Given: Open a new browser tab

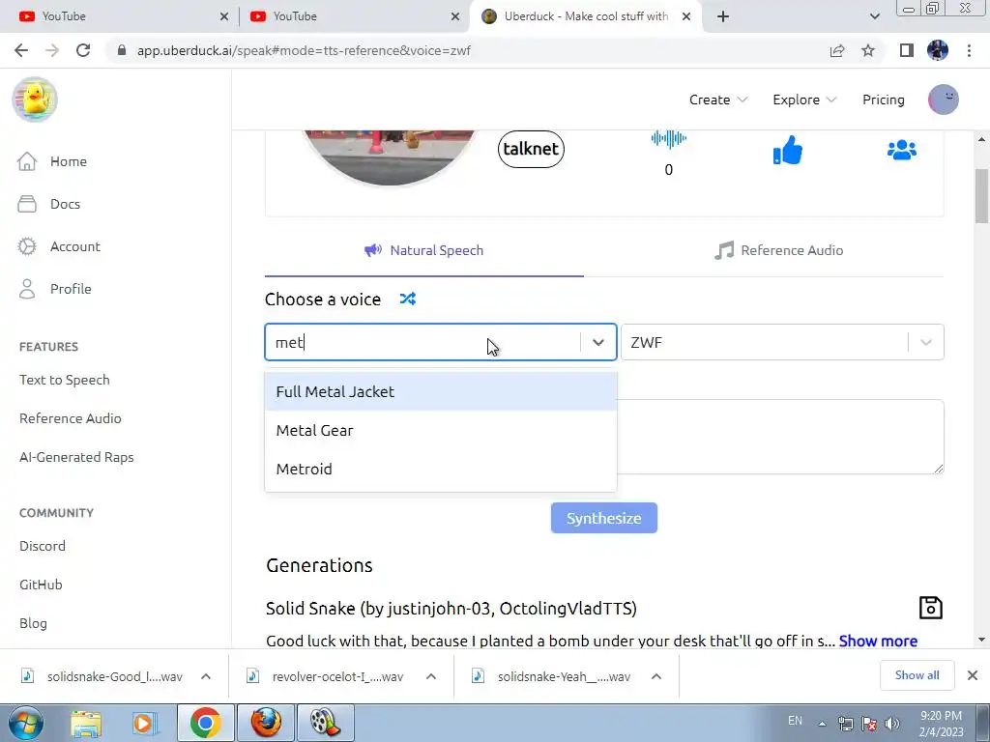Looking at the screenshot, I should click(723, 16).
